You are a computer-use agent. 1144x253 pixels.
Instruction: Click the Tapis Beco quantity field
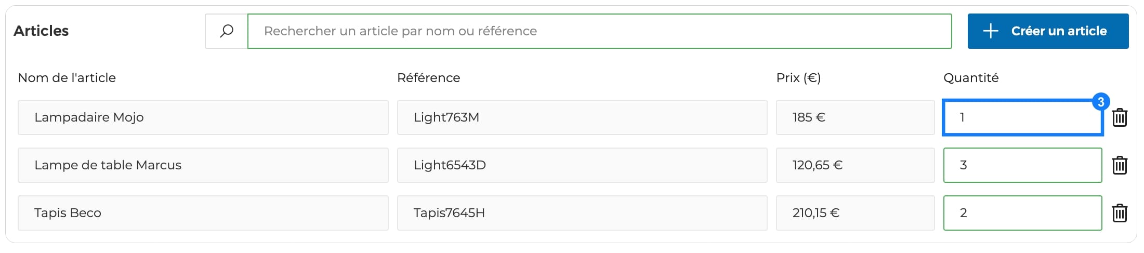tap(1023, 213)
